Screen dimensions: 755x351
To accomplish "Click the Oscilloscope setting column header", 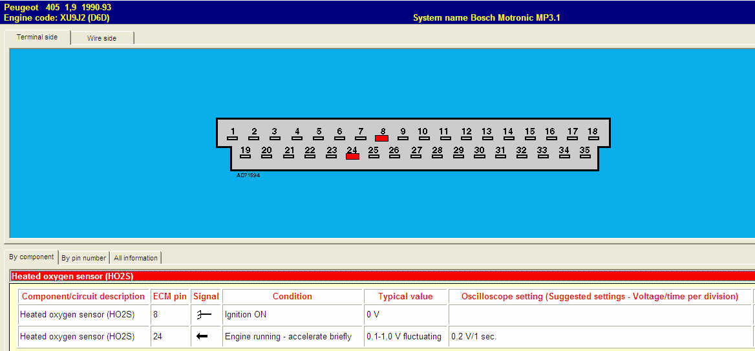I will click(600, 297).
